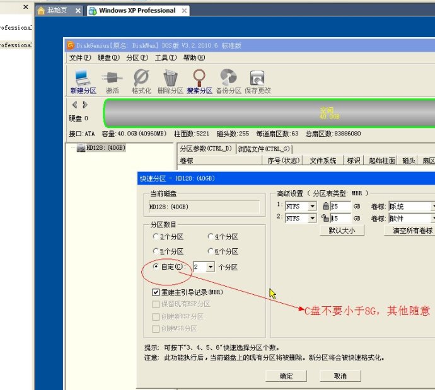The width and height of the screenshot is (435, 390).
Task: Click the unlock icon for partition 2 size
Action: (x=325, y=218)
